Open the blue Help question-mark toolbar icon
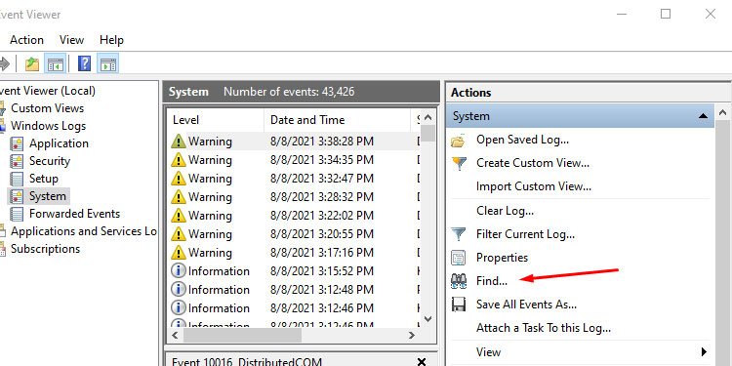 click(x=84, y=63)
